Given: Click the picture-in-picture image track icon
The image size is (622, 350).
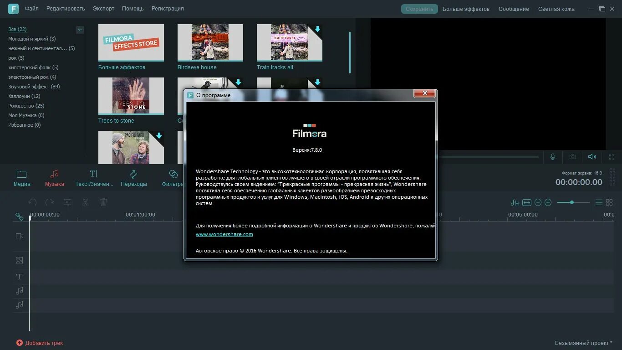Looking at the screenshot, I should pyautogui.click(x=20, y=260).
